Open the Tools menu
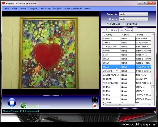Image resolution: width=158 pixels, height=127 pixels. coord(23,9)
